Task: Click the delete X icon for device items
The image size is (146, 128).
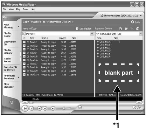Action: click(x=132, y=29)
